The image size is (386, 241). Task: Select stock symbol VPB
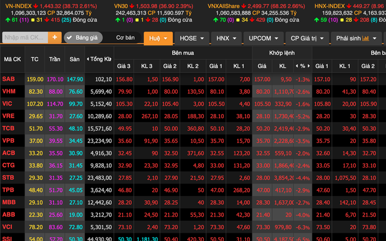pos(8,141)
